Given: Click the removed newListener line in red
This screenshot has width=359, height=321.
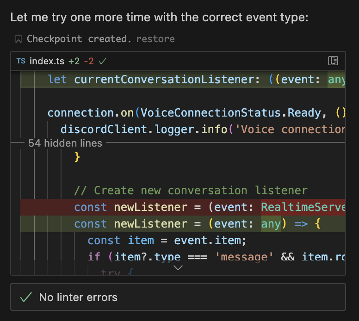Looking at the screenshot, I should point(183,207).
